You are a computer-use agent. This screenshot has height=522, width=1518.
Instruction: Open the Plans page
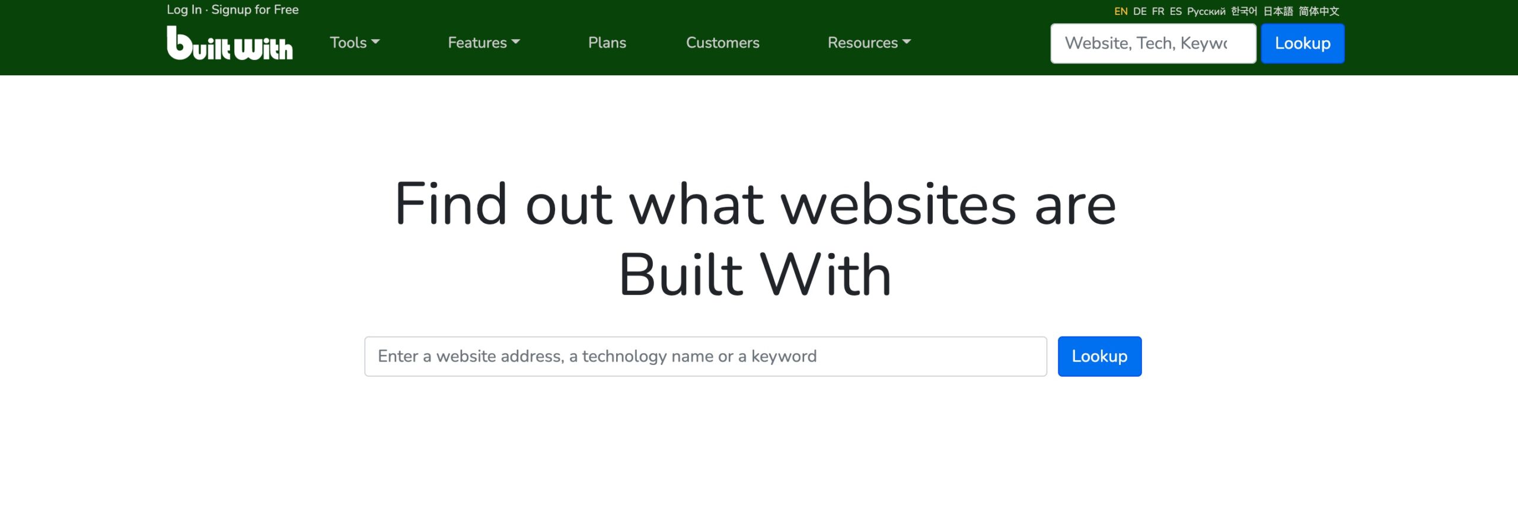coord(606,42)
